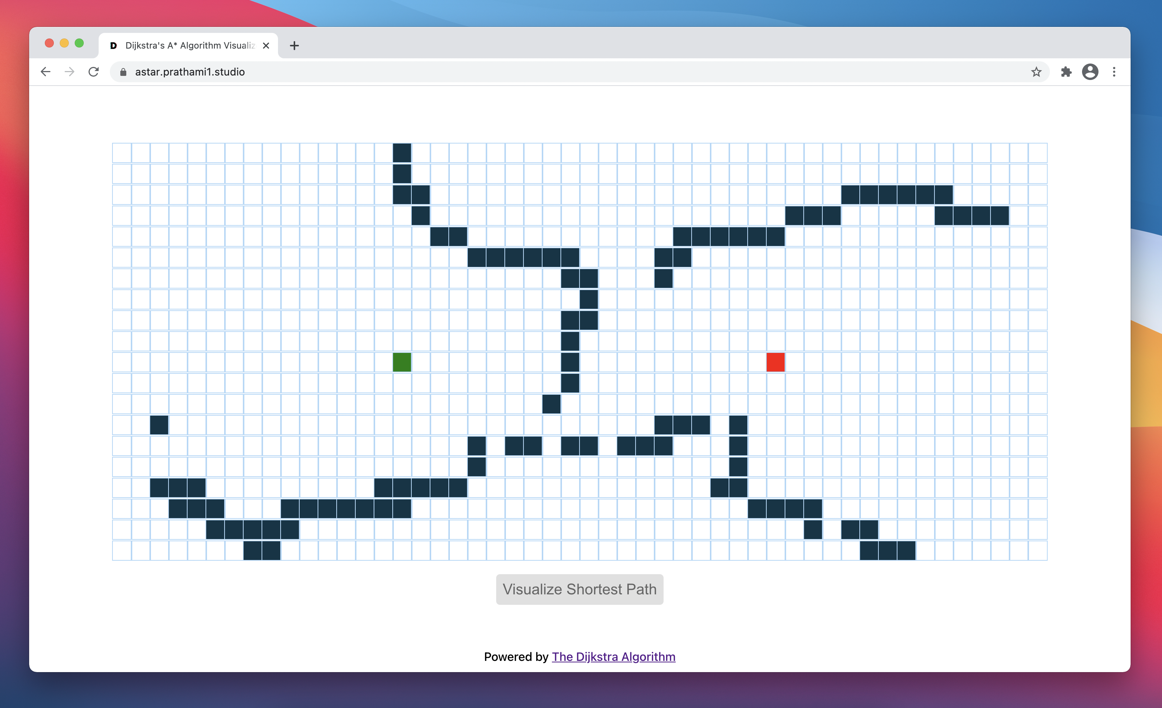This screenshot has width=1162, height=708.
Task: Select the Dijkstra's A* Algorithm Visualizer tab
Action: coord(189,46)
